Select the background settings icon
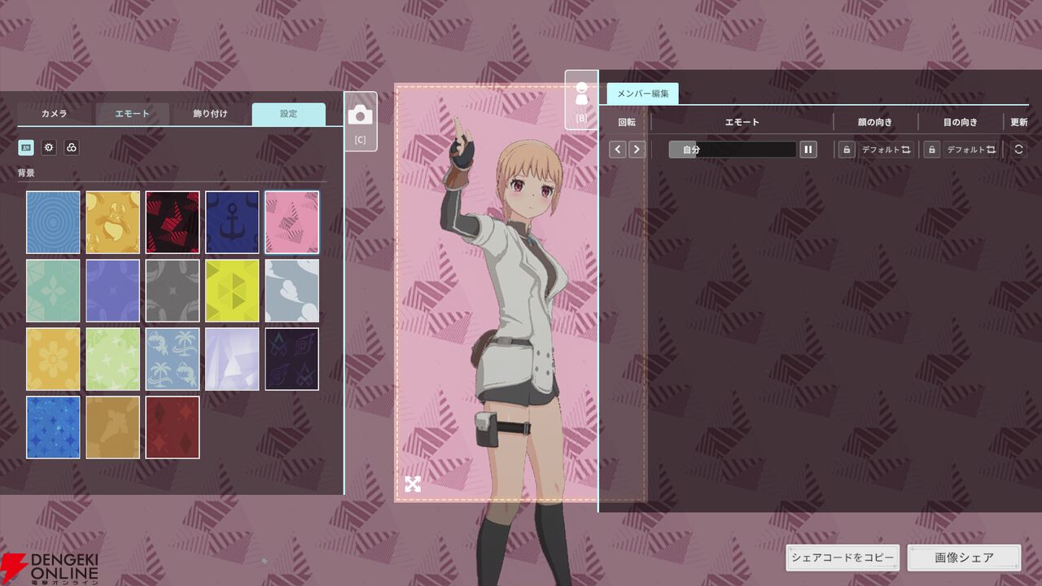1042x586 pixels. click(x=25, y=148)
